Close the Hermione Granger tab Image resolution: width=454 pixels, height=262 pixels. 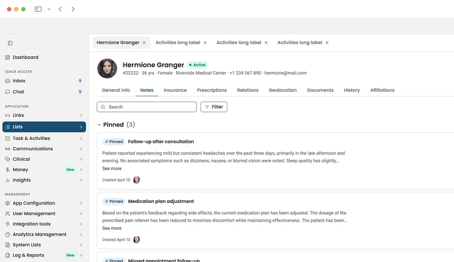pyautogui.click(x=144, y=42)
